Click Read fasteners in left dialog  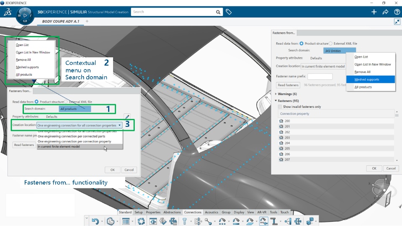24,145
